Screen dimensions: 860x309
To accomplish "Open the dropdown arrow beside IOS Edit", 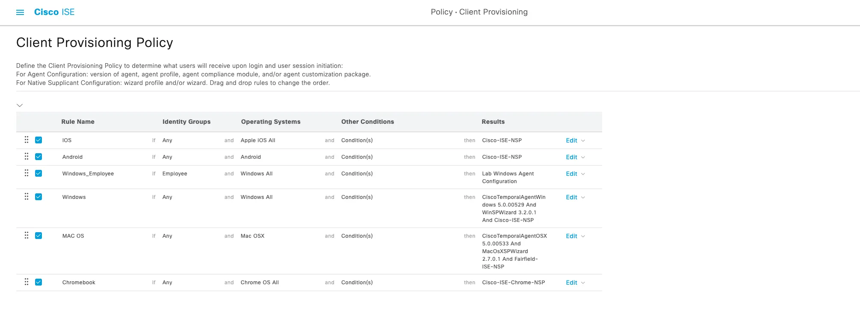I will tap(583, 141).
